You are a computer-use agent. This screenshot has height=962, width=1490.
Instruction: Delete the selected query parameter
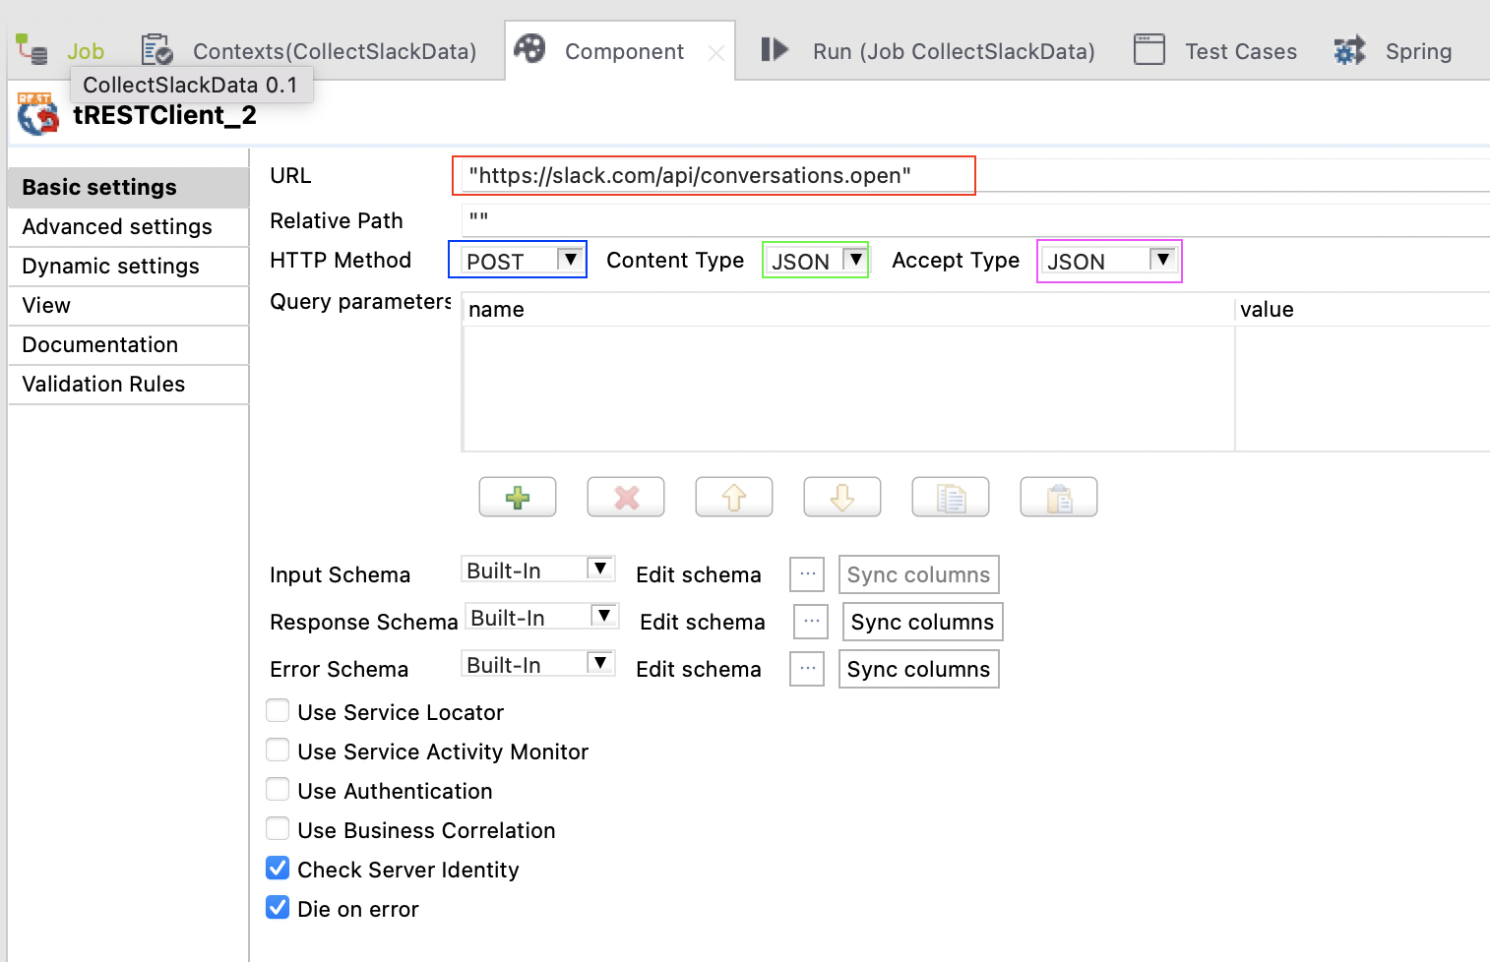coord(625,497)
